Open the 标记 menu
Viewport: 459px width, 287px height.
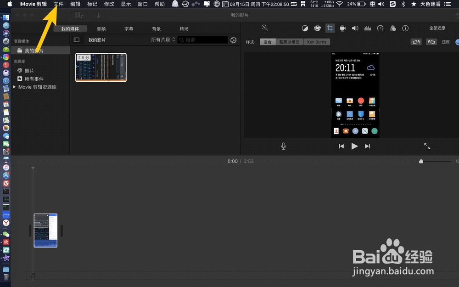pos(92,4)
